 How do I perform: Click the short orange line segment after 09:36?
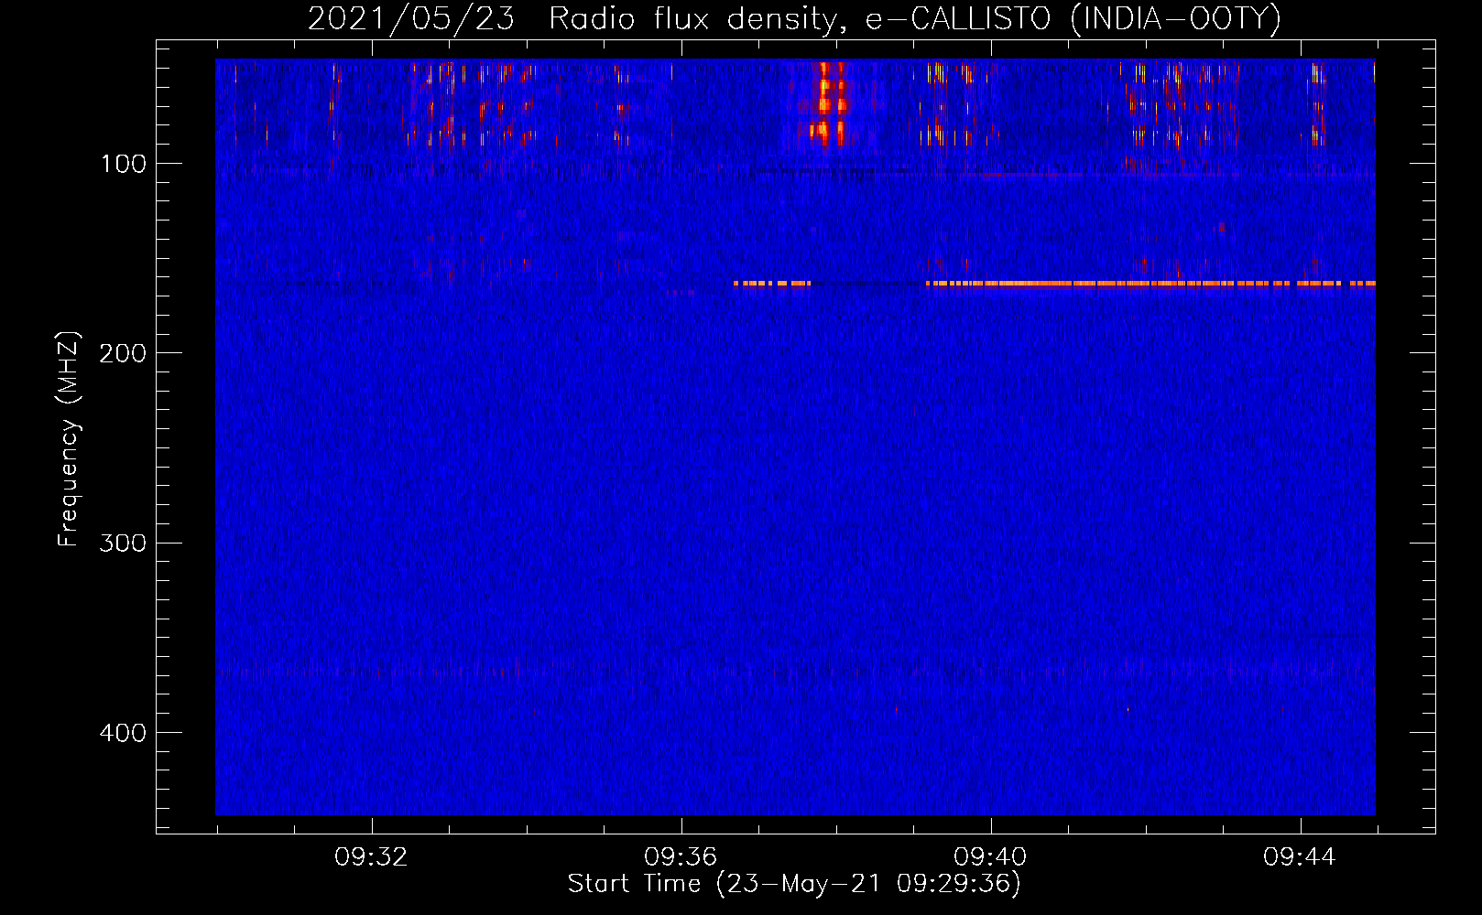772,284
